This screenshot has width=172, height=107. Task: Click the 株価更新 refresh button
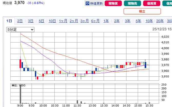point(94,4)
